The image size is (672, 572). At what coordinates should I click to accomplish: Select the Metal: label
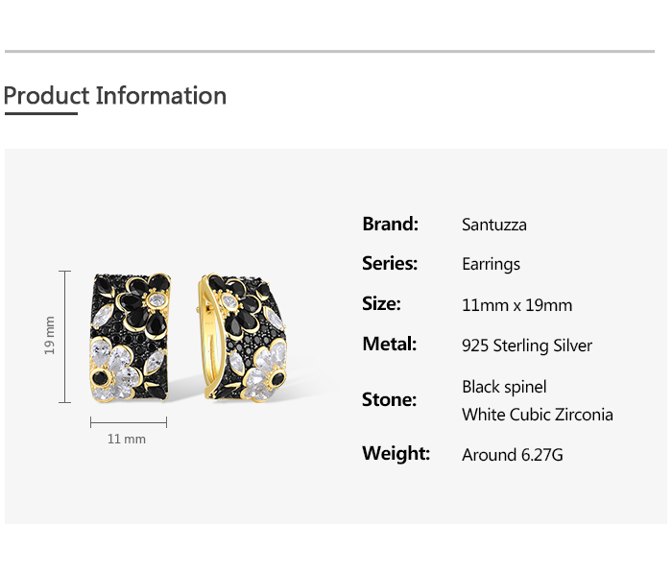coord(389,345)
